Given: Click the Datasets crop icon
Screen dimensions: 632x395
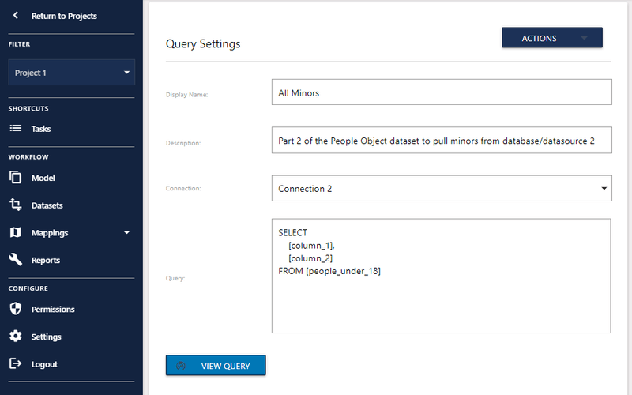Looking at the screenshot, I should click(16, 205).
